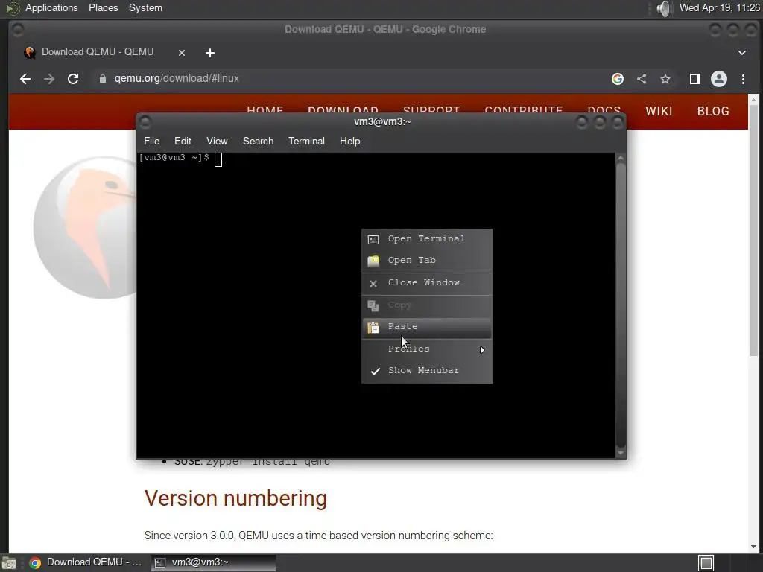The height and width of the screenshot is (572, 763).
Task: Expand the Profiles submenu
Action: 427,349
